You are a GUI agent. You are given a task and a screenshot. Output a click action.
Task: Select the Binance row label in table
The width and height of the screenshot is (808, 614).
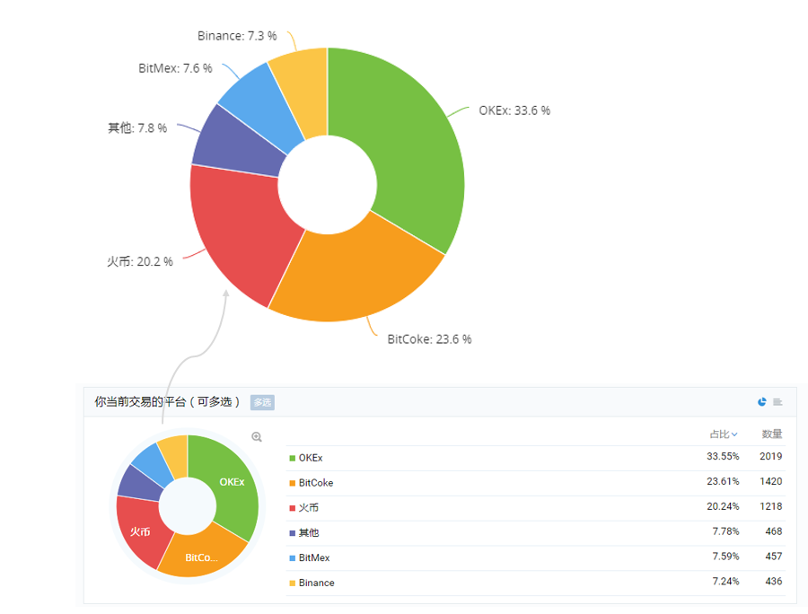point(316,583)
